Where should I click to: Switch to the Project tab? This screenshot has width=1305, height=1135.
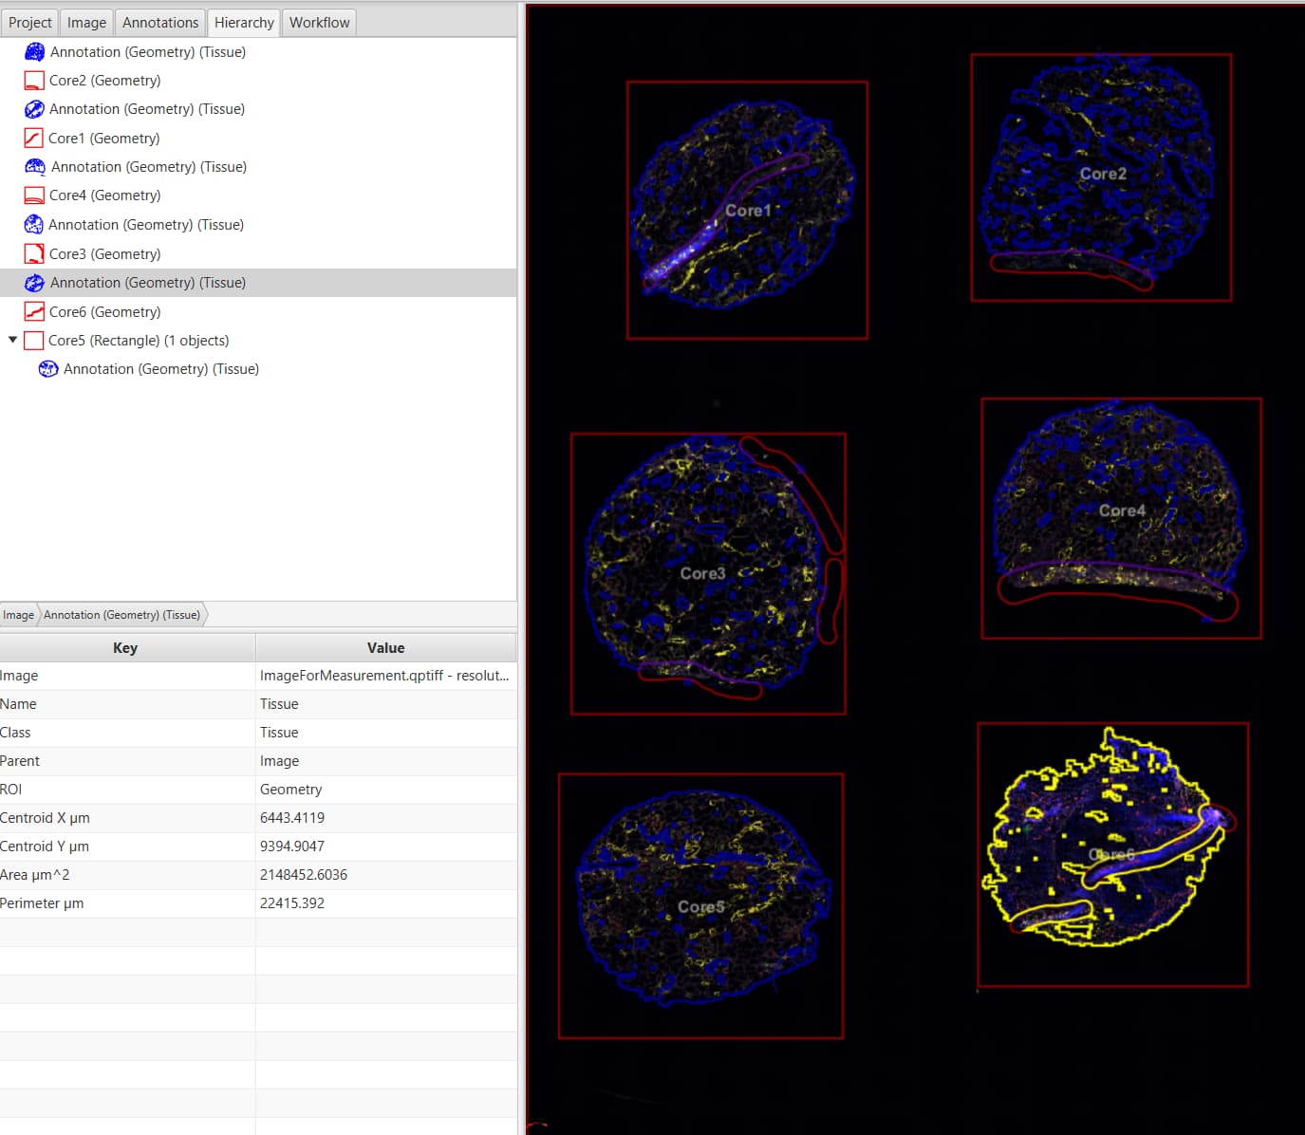[x=29, y=22]
